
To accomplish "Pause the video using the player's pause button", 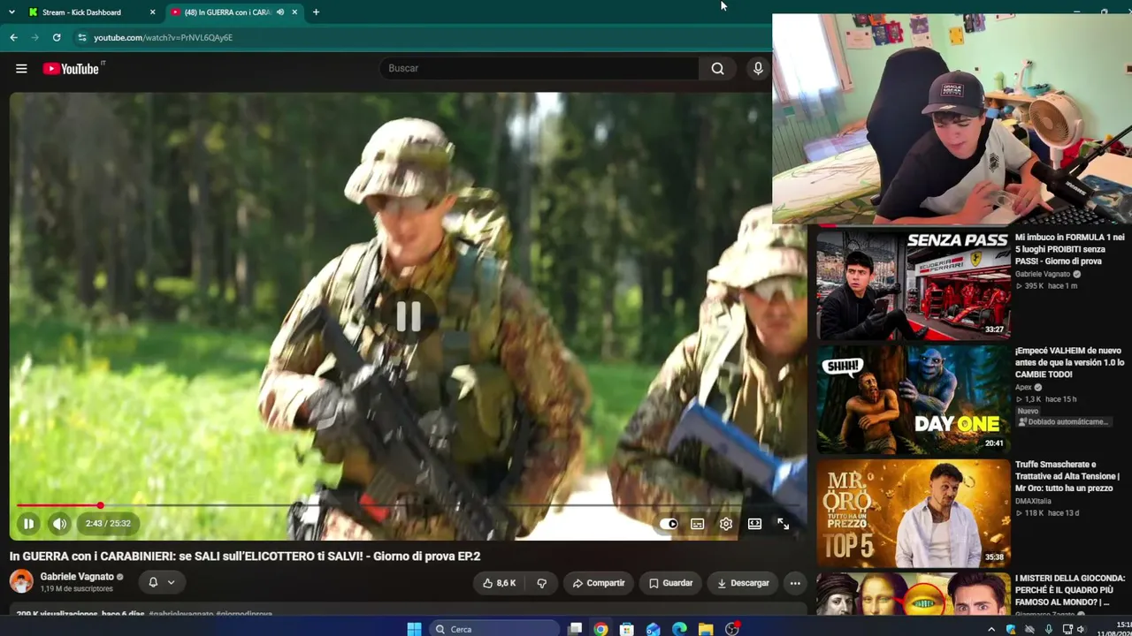I will tap(28, 524).
